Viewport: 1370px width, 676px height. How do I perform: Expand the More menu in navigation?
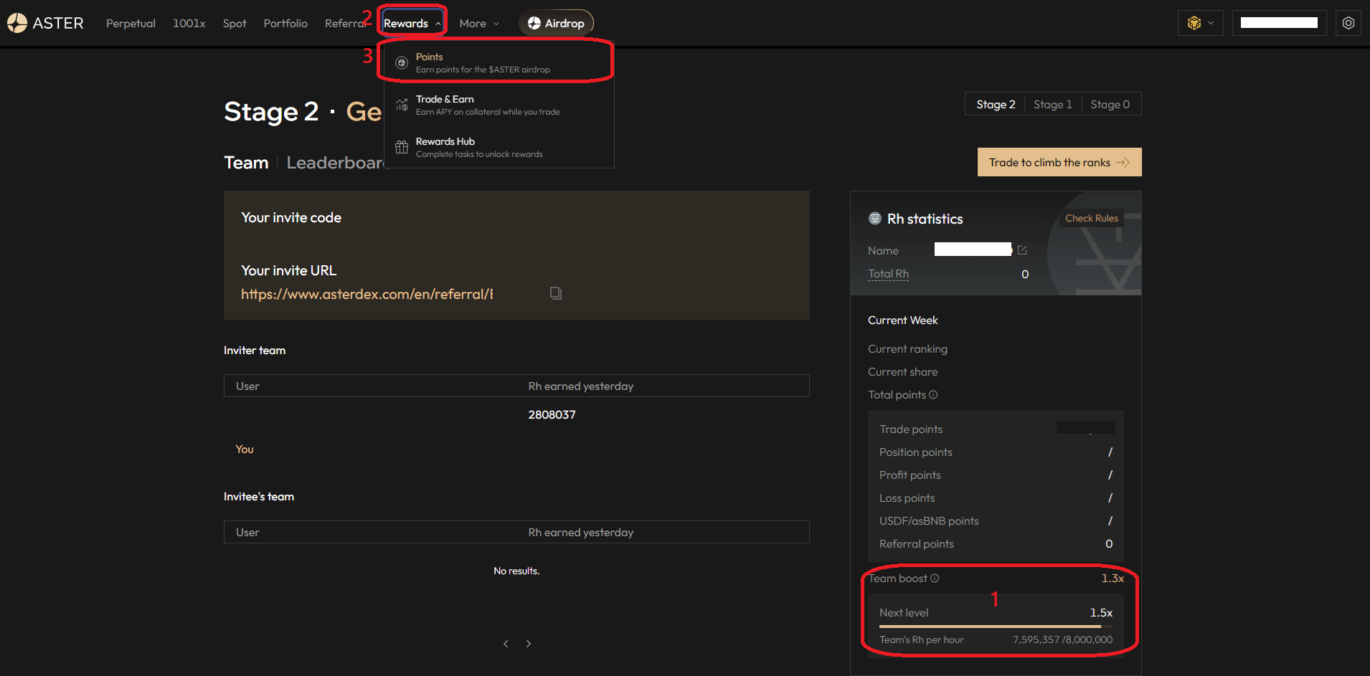point(478,24)
